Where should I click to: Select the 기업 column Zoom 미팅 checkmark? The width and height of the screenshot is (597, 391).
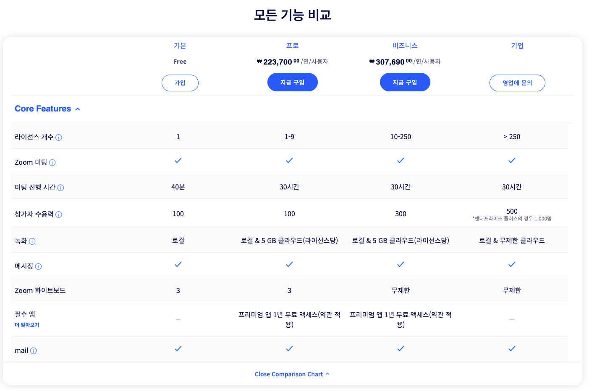click(511, 161)
